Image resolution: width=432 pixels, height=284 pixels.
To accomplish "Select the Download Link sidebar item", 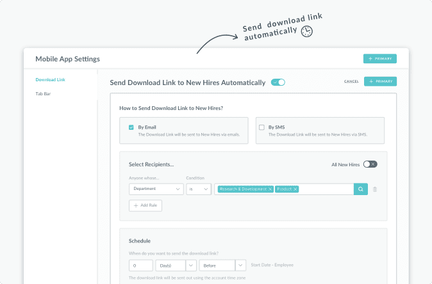I will pos(51,80).
